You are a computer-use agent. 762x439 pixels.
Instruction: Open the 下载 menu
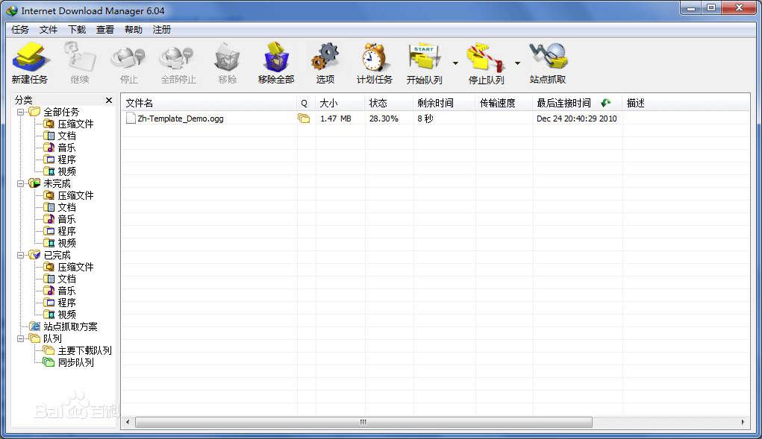coord(77,30)
